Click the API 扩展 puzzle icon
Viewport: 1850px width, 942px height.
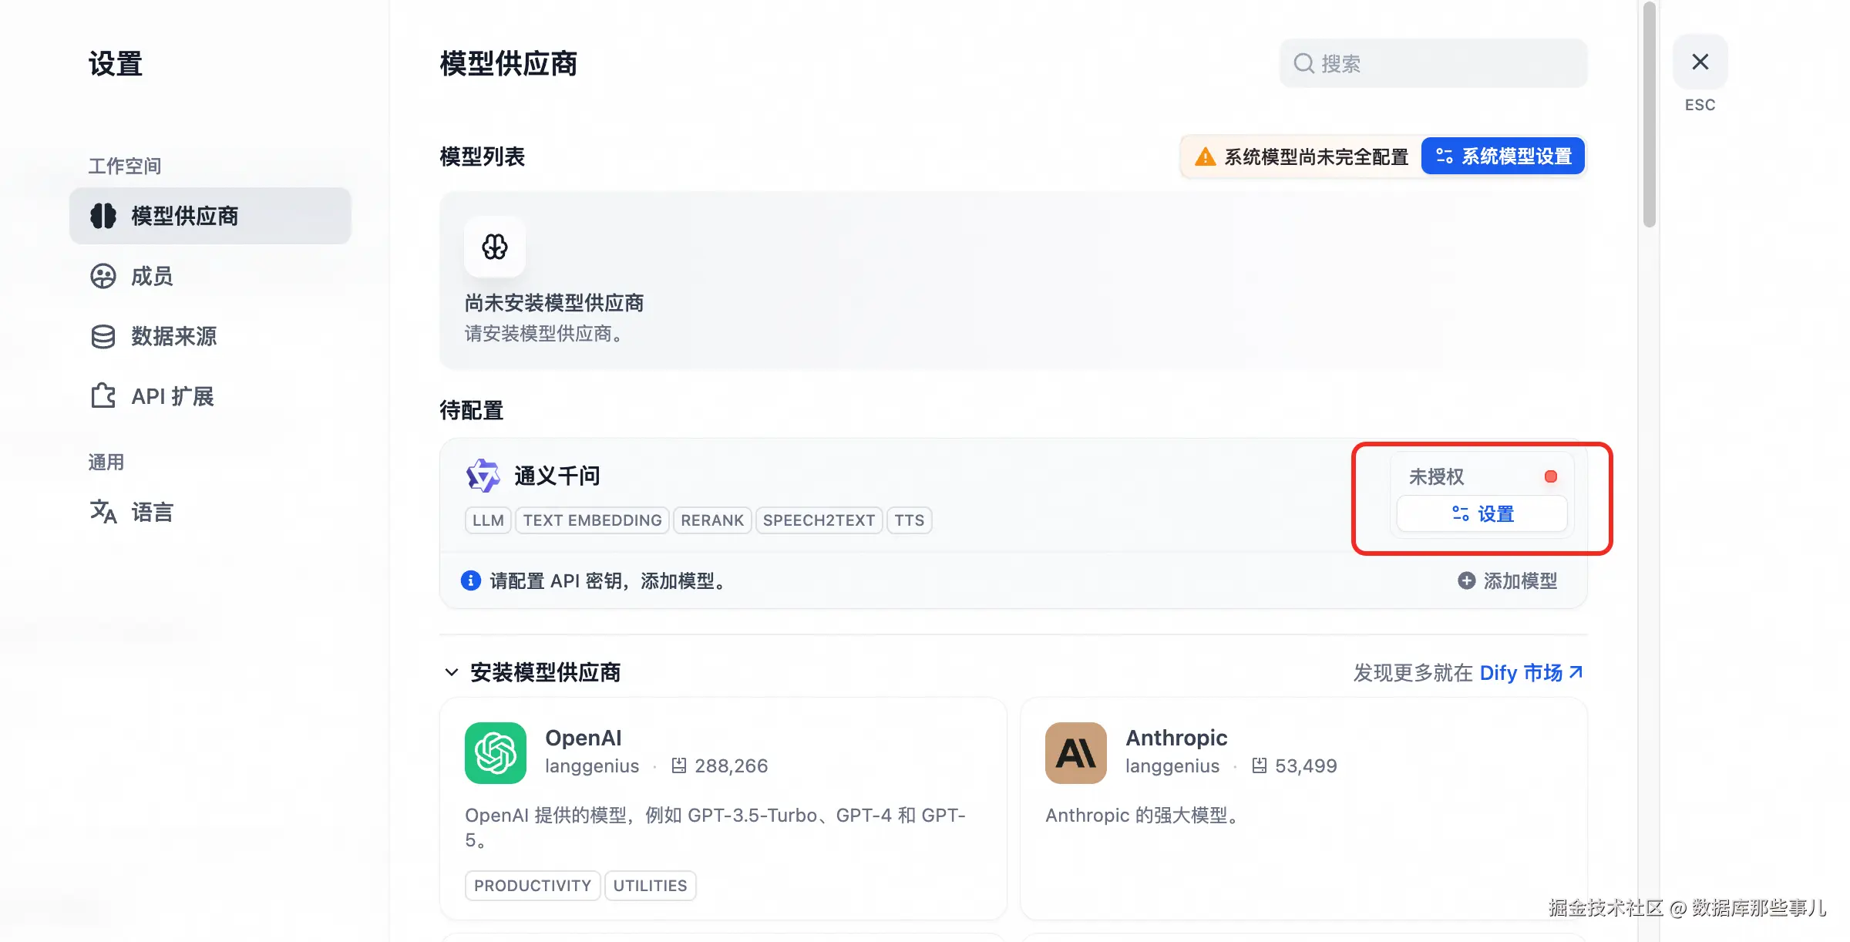click(x=103, y=395)
